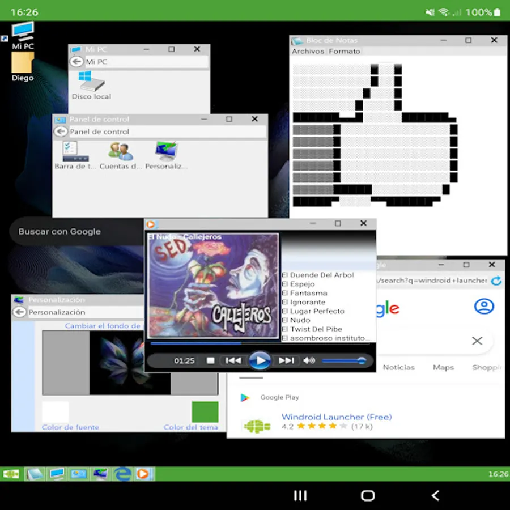The width and height of the screenshot is (510, 510).
Task: Click the browser URL address bar
Action: click(x=432, y=280)
